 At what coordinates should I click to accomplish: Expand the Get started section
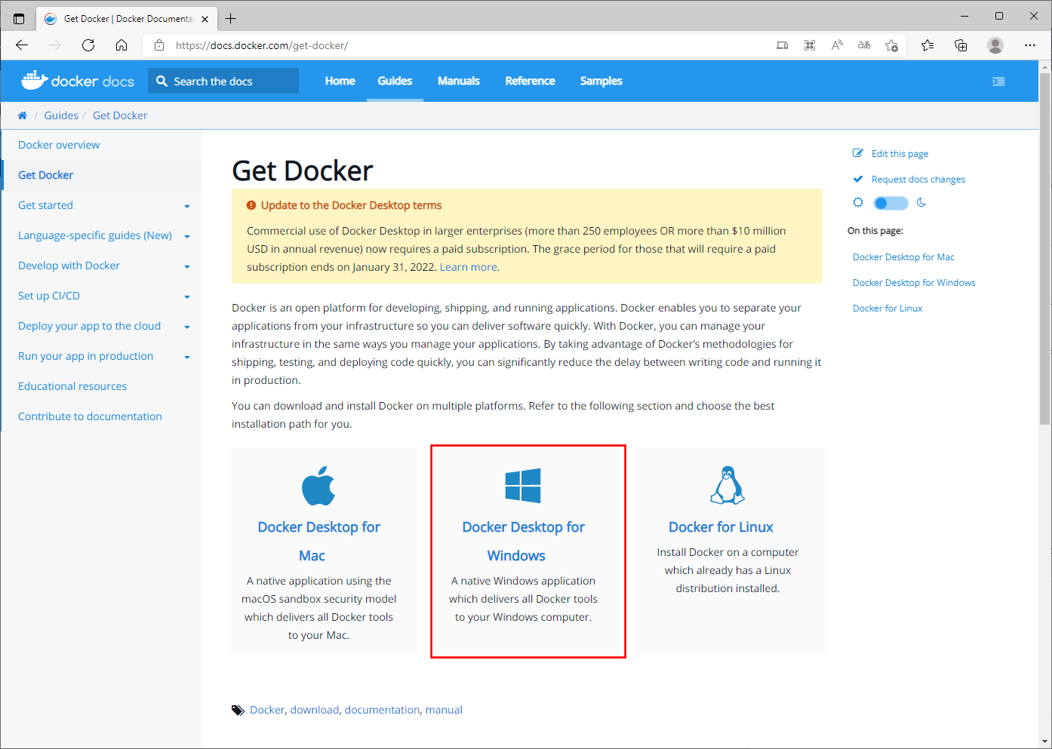[187, 206]
